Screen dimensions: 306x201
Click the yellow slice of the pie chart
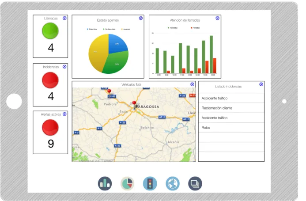tap(98, 53)
